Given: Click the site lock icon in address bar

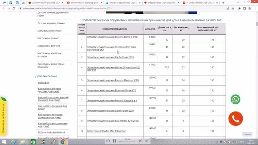Looking at the screenshot, I should coord(20,8).
